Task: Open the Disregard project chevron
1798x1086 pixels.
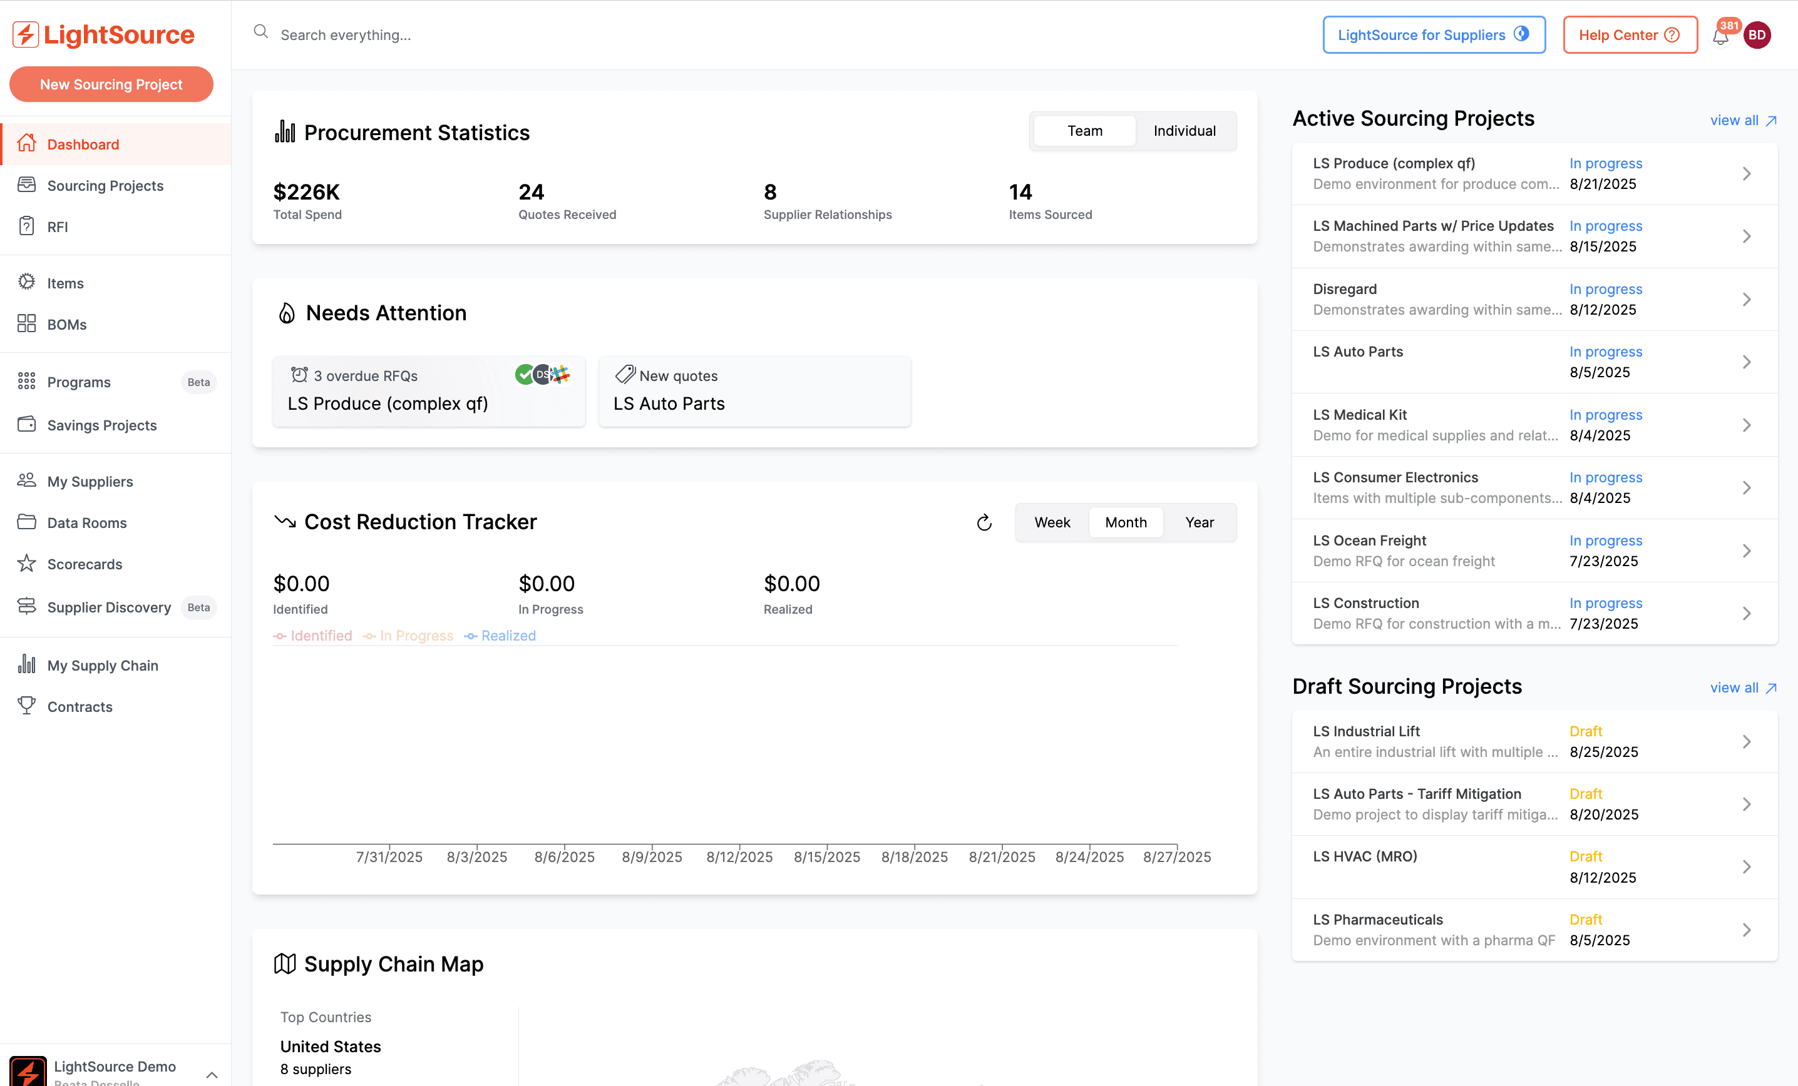Action: pos(1746,299)
